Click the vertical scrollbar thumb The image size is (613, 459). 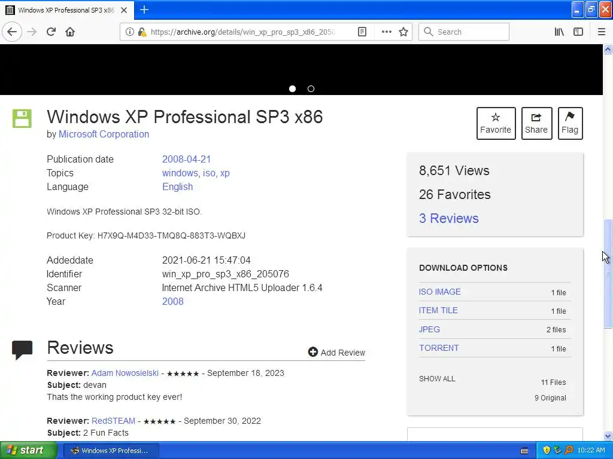pos(608,273)
